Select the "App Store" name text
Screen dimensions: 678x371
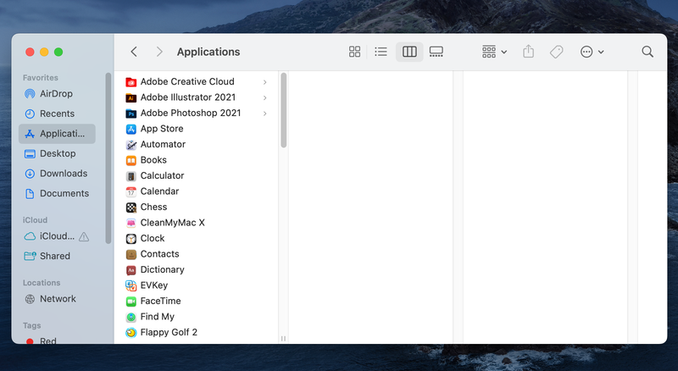(162, 129)
